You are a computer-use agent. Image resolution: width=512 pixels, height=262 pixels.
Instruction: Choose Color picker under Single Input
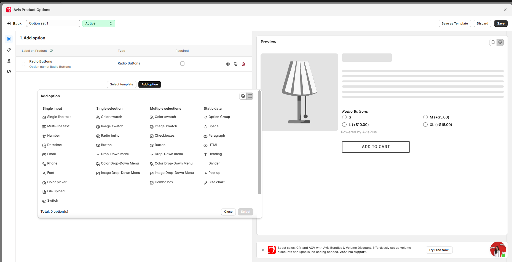pyautogui.click(x=57, y=182)
